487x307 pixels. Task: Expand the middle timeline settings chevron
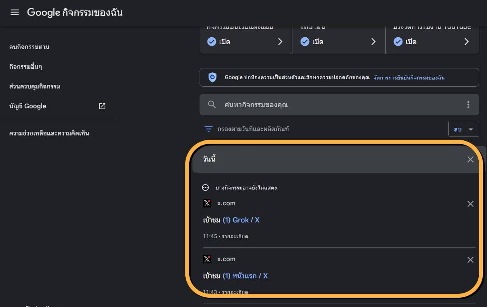[x=373, y=42]
